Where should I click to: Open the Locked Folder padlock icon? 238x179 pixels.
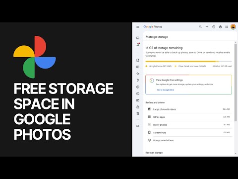138,107
